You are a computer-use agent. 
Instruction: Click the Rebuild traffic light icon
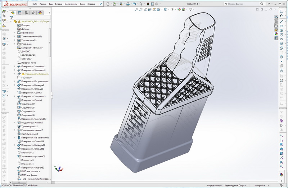148,4
